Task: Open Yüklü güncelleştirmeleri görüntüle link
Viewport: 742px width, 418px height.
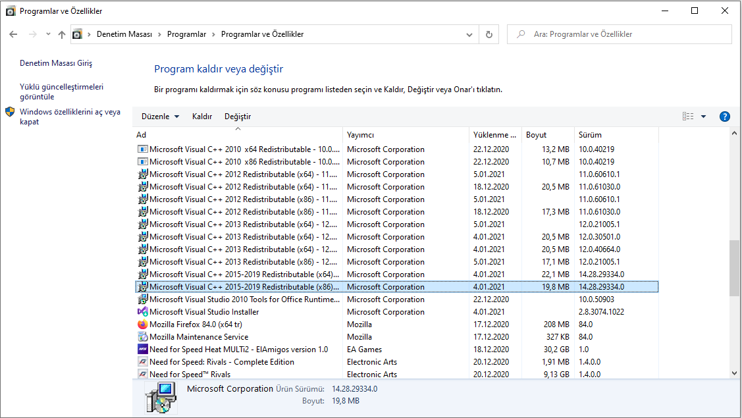Action: click(61, 92)
